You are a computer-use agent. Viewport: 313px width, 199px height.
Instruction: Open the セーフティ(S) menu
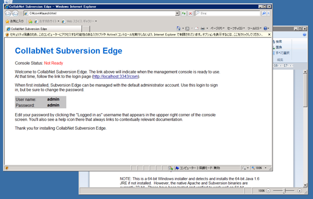click(x=236, y=28)
